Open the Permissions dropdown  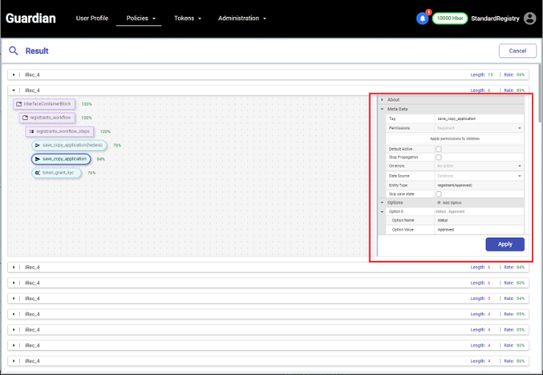click(x=478, y=128)
